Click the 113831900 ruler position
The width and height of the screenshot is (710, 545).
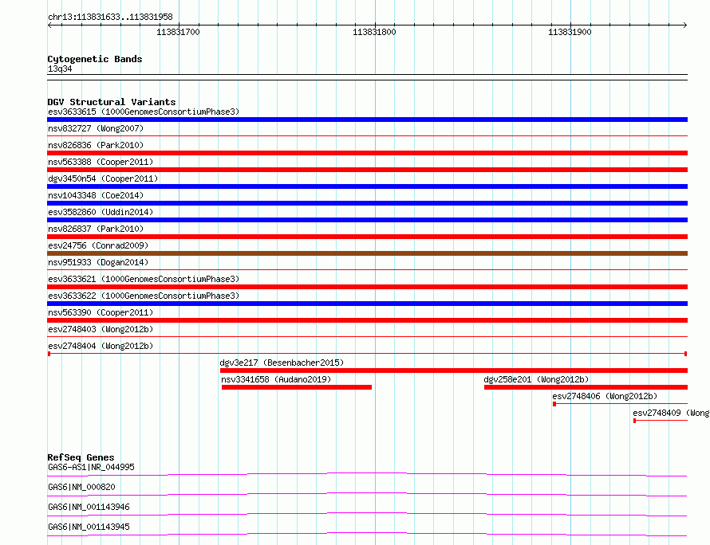[x=570, y=32]
